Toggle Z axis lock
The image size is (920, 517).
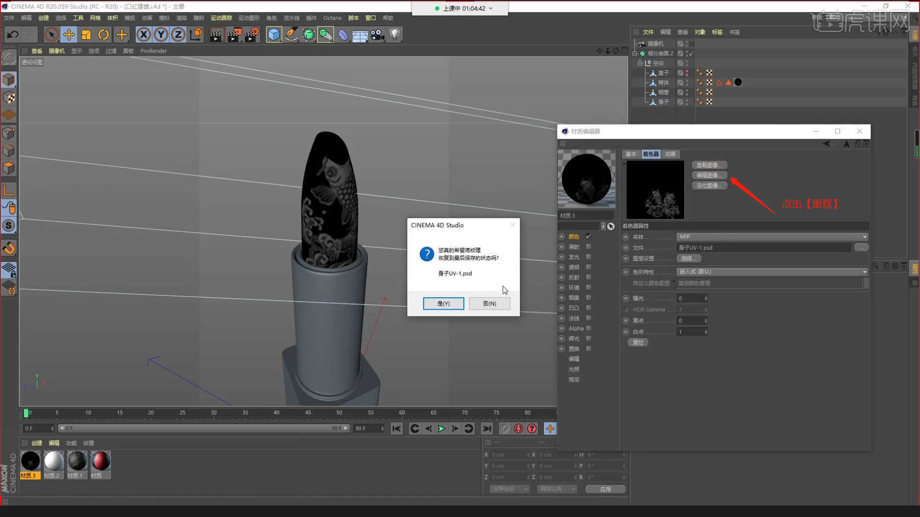(178, 34)
